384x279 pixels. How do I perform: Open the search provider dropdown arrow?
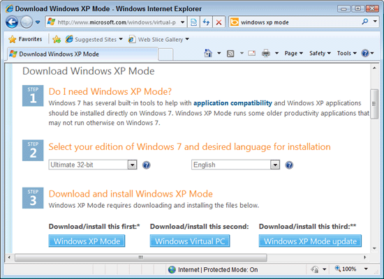[x=375, y=22]
